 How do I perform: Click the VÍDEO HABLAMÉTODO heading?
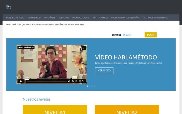coord(126,57)
